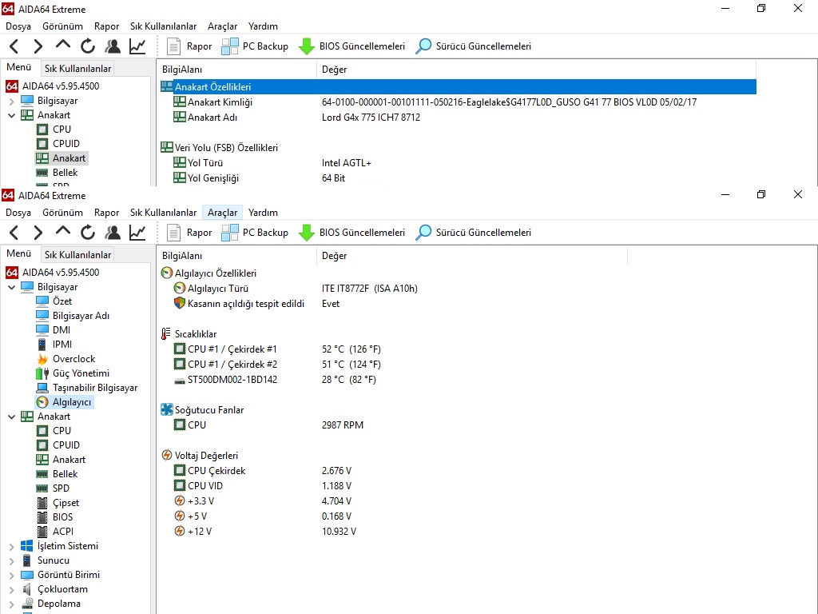Click the user icon in upper toolbar
The width and height of the screenshot is (818, 614).
(112, 46)
